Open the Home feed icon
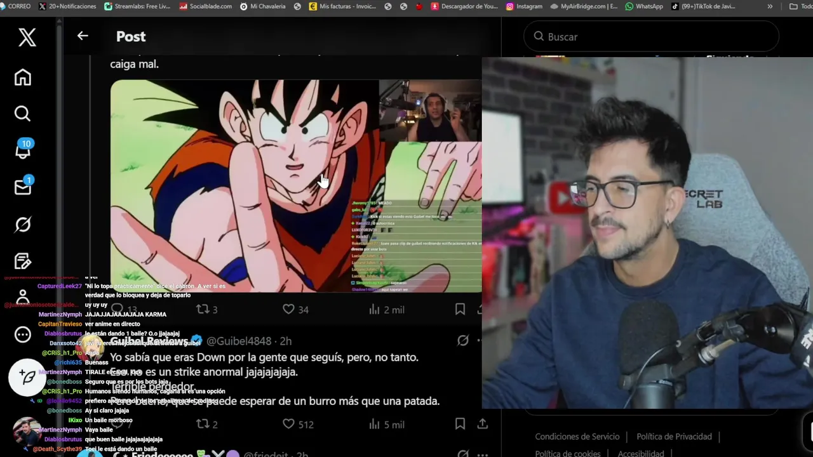 tap(23, 77)
